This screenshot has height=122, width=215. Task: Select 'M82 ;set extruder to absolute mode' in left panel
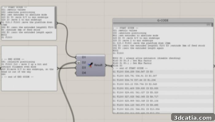(x=24, y=15)
